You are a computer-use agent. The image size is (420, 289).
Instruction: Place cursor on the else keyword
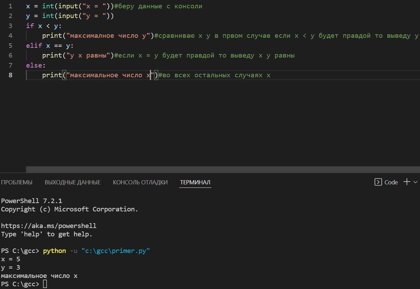pyautogui.click(x=34, y=65)
